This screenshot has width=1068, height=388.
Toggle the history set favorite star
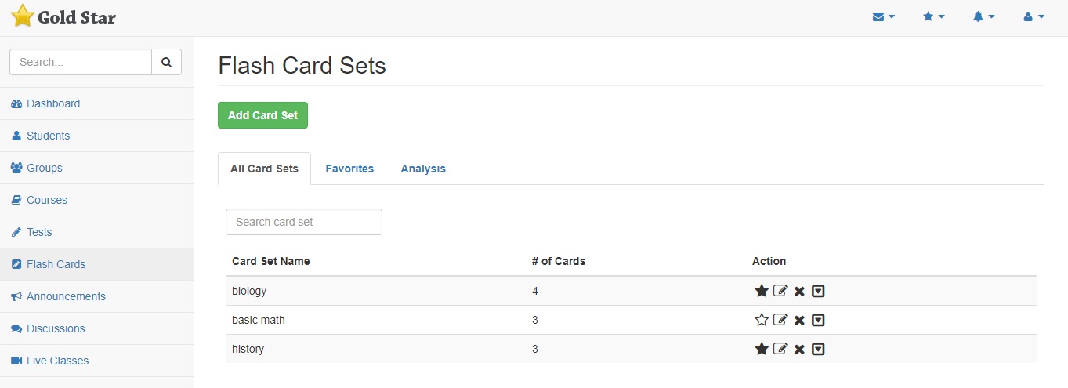tap(762, 349)
